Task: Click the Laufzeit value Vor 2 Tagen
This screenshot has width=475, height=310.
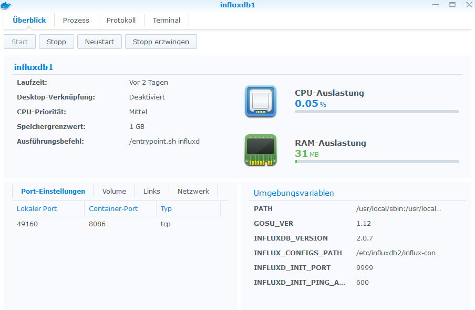Action: (148, 83)
